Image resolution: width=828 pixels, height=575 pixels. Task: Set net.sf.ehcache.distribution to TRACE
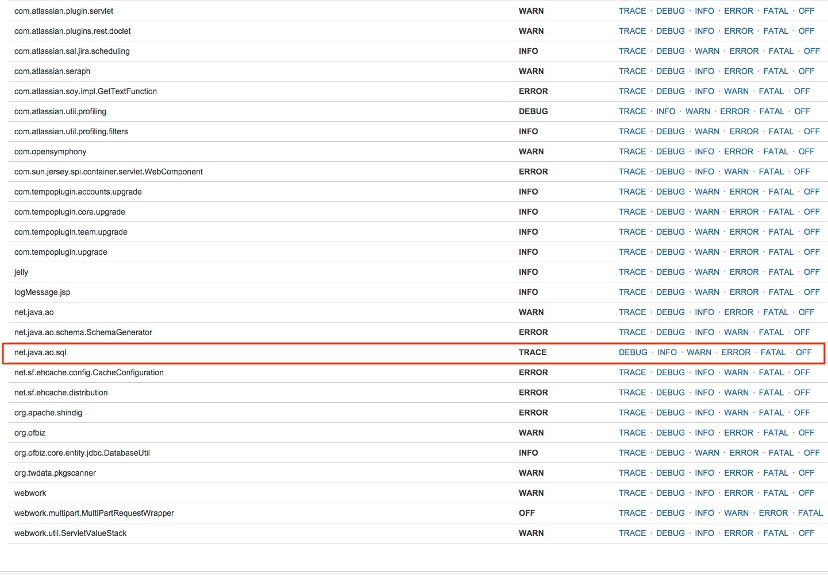(632, 393)
